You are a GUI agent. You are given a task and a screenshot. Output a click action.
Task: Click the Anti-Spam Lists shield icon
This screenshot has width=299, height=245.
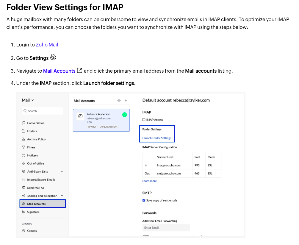click(x=24, y=171)
